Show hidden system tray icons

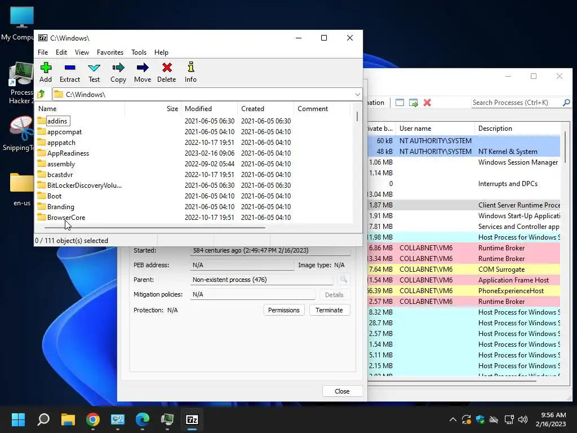tap(453, 419)
